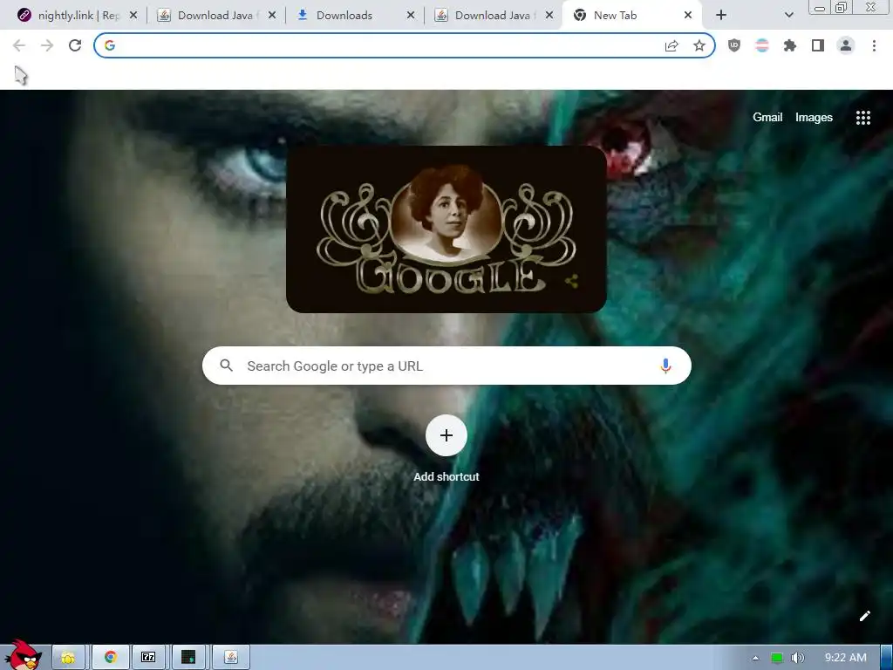893x670 pixels.
Task: Close the New Tab tab
Action: point(688,16)
